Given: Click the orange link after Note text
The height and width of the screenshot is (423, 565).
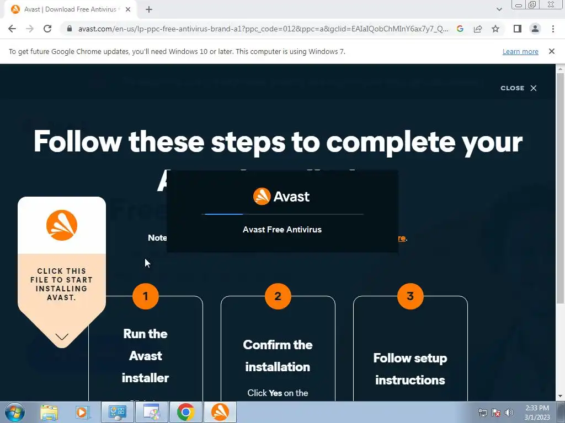Looking at the screenshot, I should (402, 238).
